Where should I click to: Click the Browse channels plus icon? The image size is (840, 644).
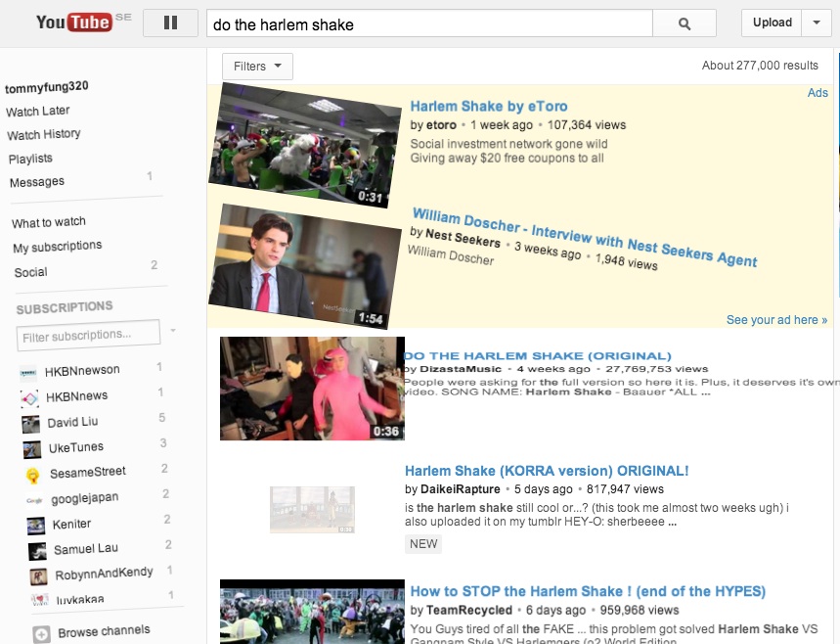click(41, 633)
